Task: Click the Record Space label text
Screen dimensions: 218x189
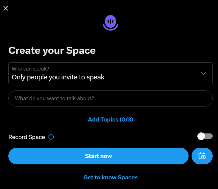Action: pos(26,137)
